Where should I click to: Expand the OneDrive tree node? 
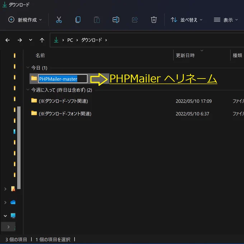click(5, 202)
